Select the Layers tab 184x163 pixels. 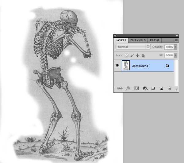(x=121, y=40)
